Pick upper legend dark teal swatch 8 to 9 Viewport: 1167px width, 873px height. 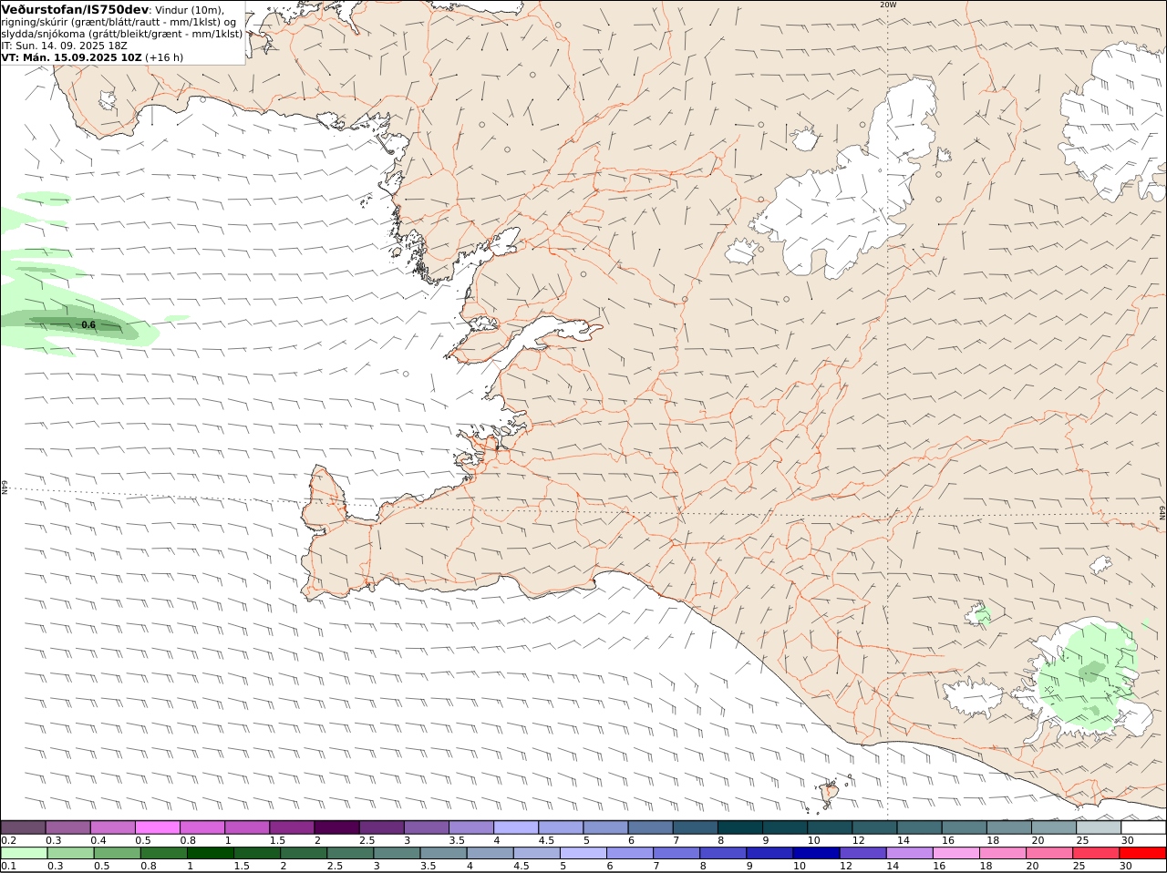coord(739,827)
